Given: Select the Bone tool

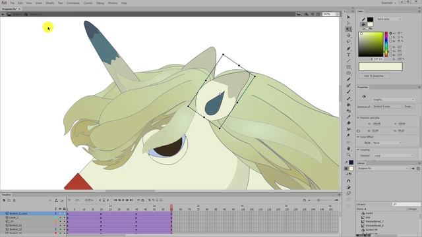Looking at the screenshot, I should (349, 98).
